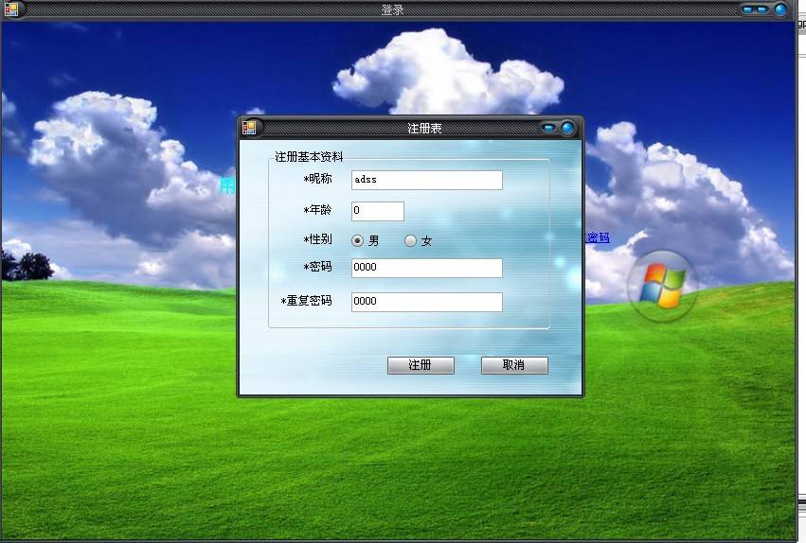The width and height of the screenshot is (806, 543).
Task: Focus the 昵称 nickname input field
Action: point(426,180)
